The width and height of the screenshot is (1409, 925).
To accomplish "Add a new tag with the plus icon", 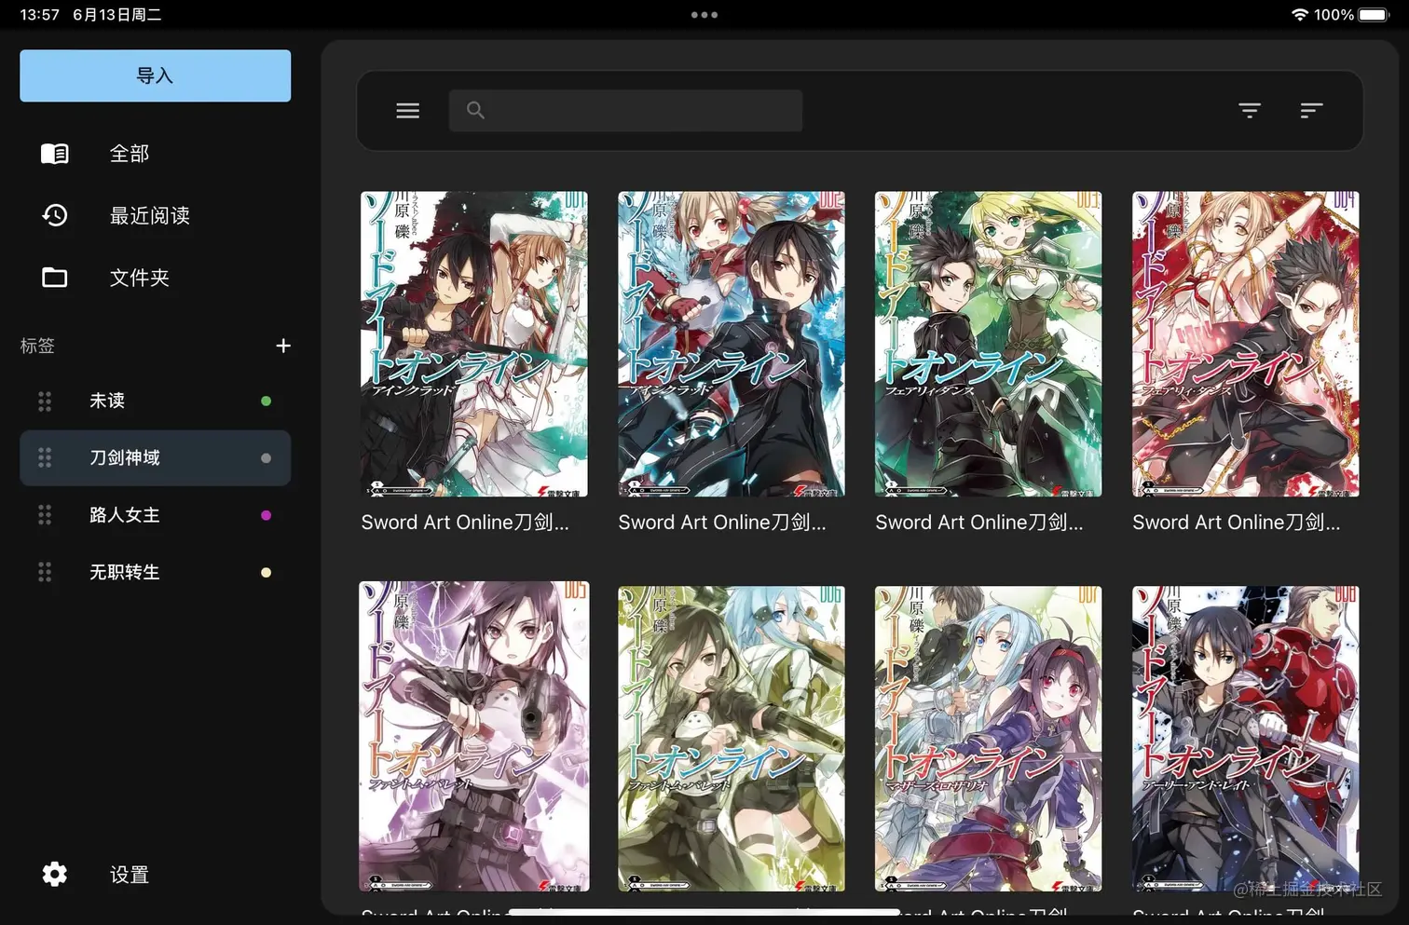I will click(283, 346).
